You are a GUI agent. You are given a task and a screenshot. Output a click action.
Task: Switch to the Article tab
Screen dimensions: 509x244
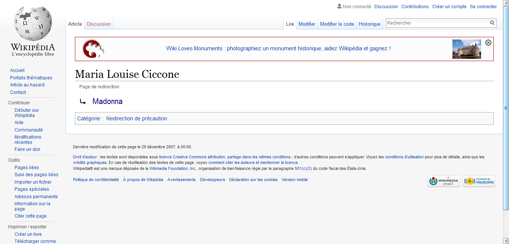pos(75,24)
